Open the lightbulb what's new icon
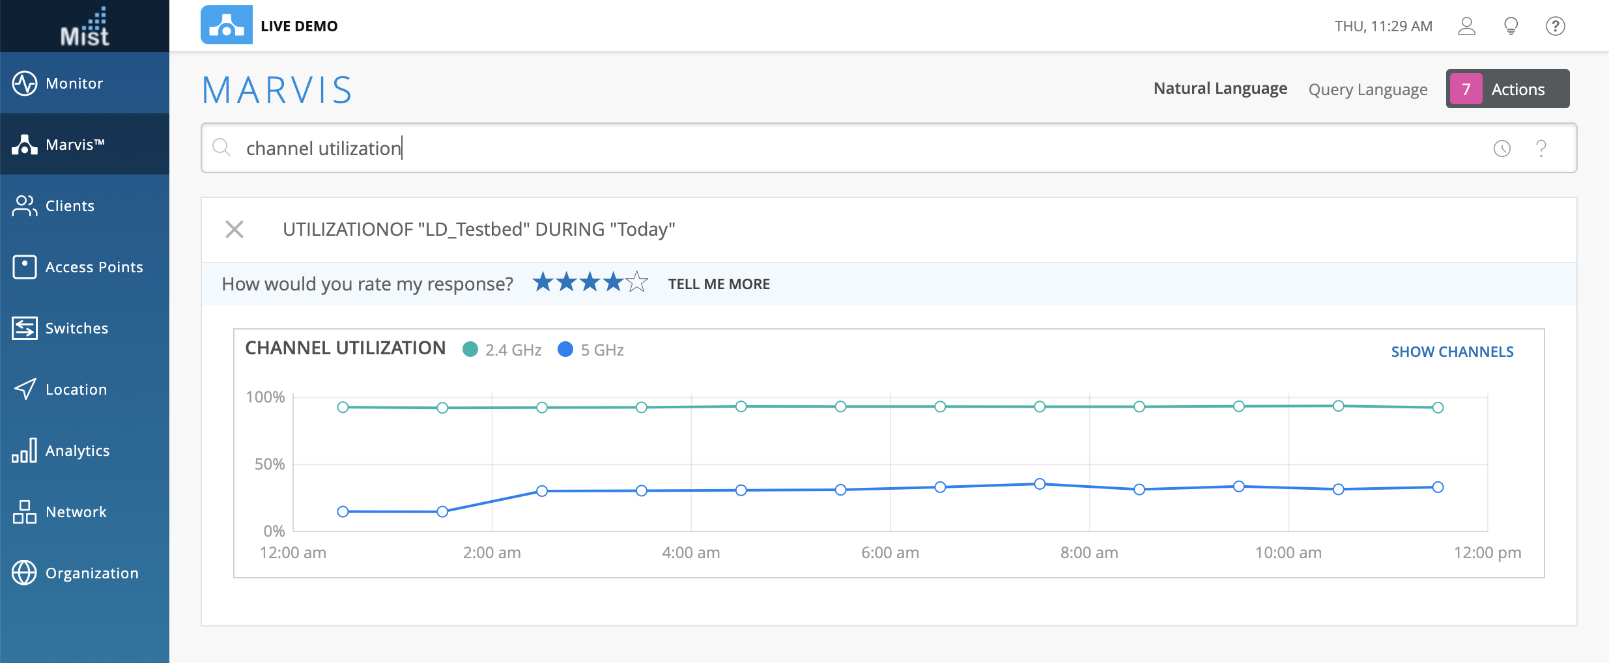This screenshot has width=1609, height=663. [1511, 26]
